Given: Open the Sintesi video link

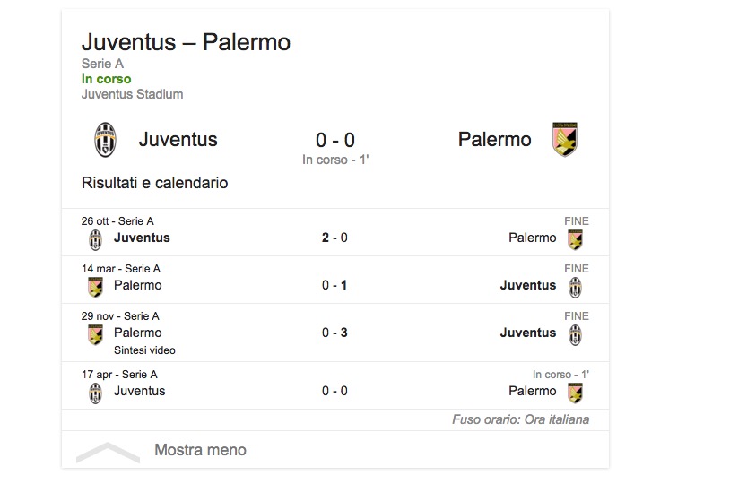Looking at the screenshot, I should [x=144, y=350].
